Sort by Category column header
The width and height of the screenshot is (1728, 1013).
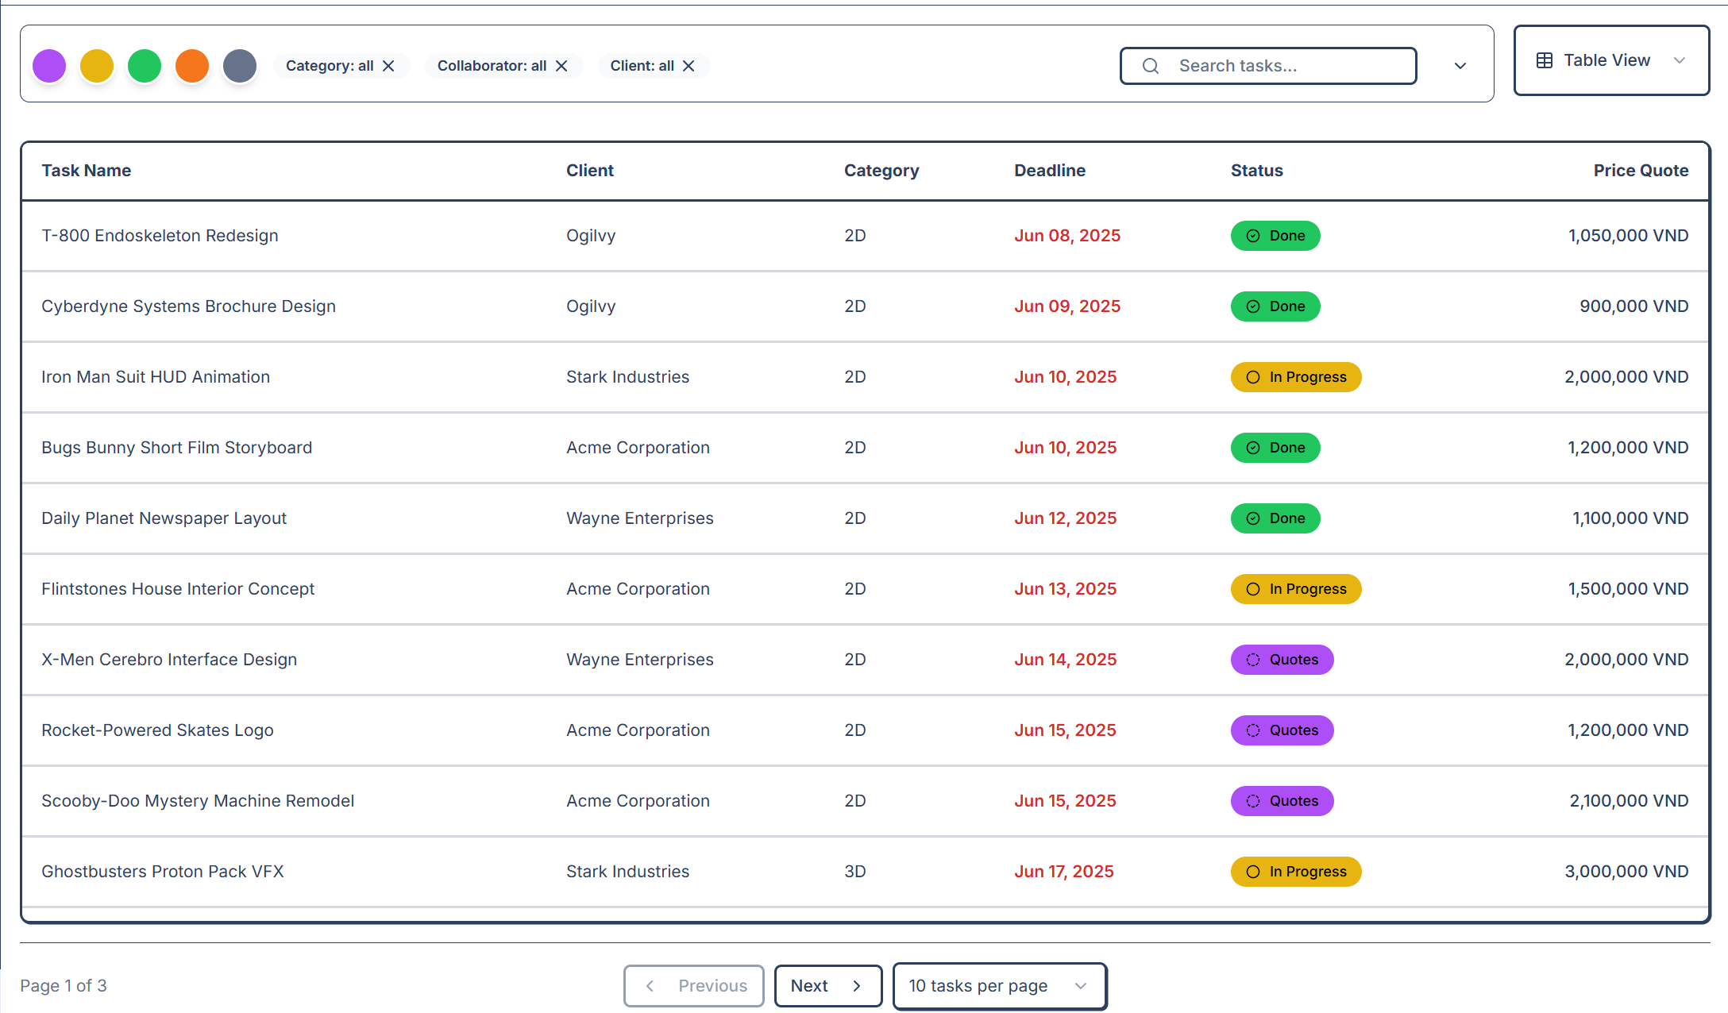pos(881,171)
